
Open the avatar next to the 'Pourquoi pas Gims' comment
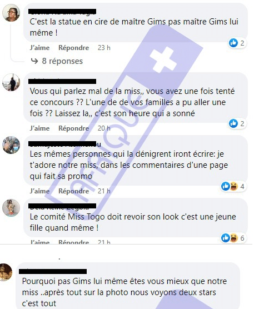pos(6,272)
